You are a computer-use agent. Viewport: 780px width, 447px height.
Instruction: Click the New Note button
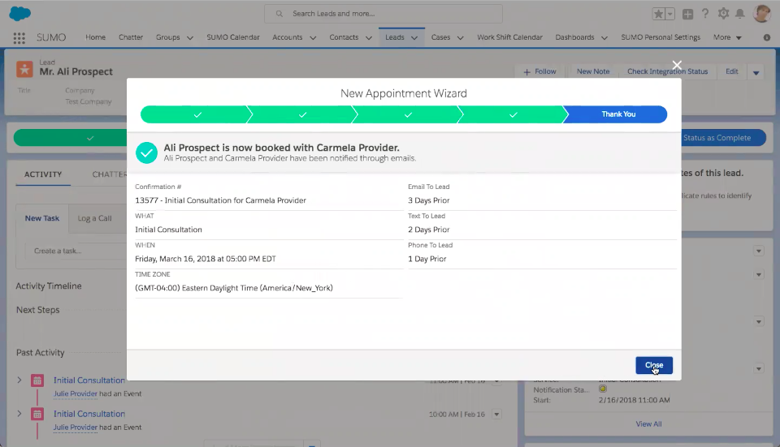click(593, 71)
